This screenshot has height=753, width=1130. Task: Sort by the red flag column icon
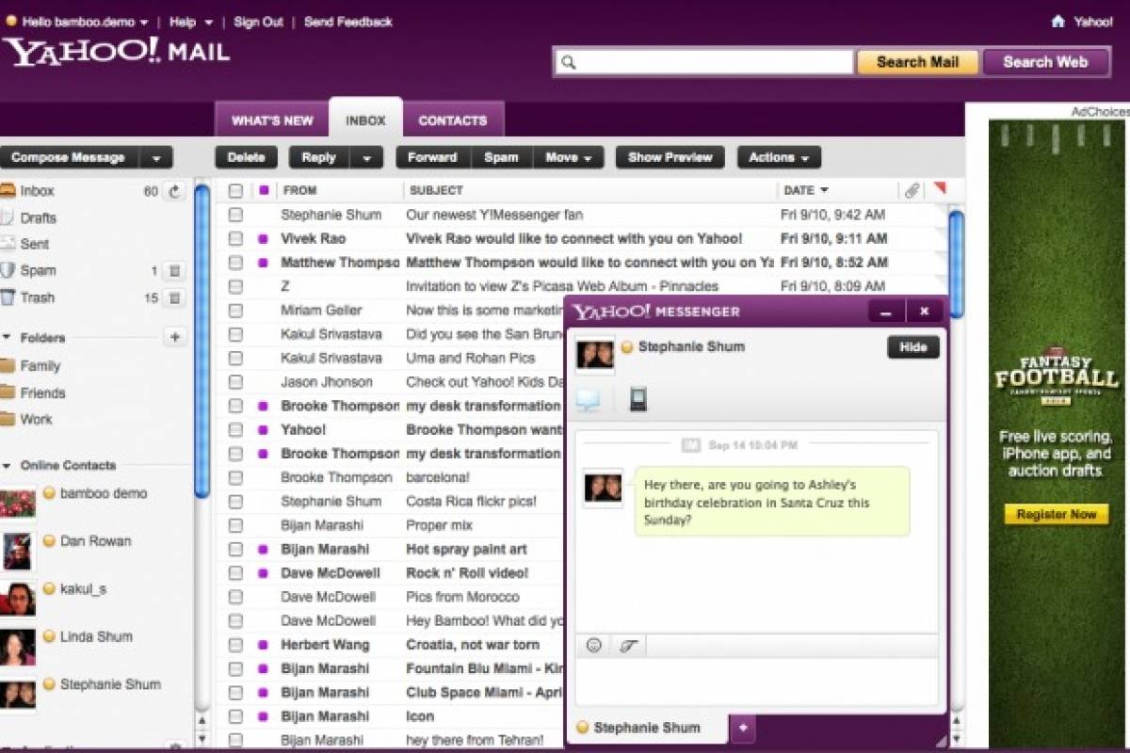939,189
